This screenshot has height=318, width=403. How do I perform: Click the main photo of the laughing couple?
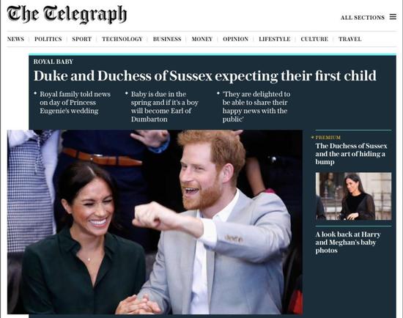(x=155, y=222)
